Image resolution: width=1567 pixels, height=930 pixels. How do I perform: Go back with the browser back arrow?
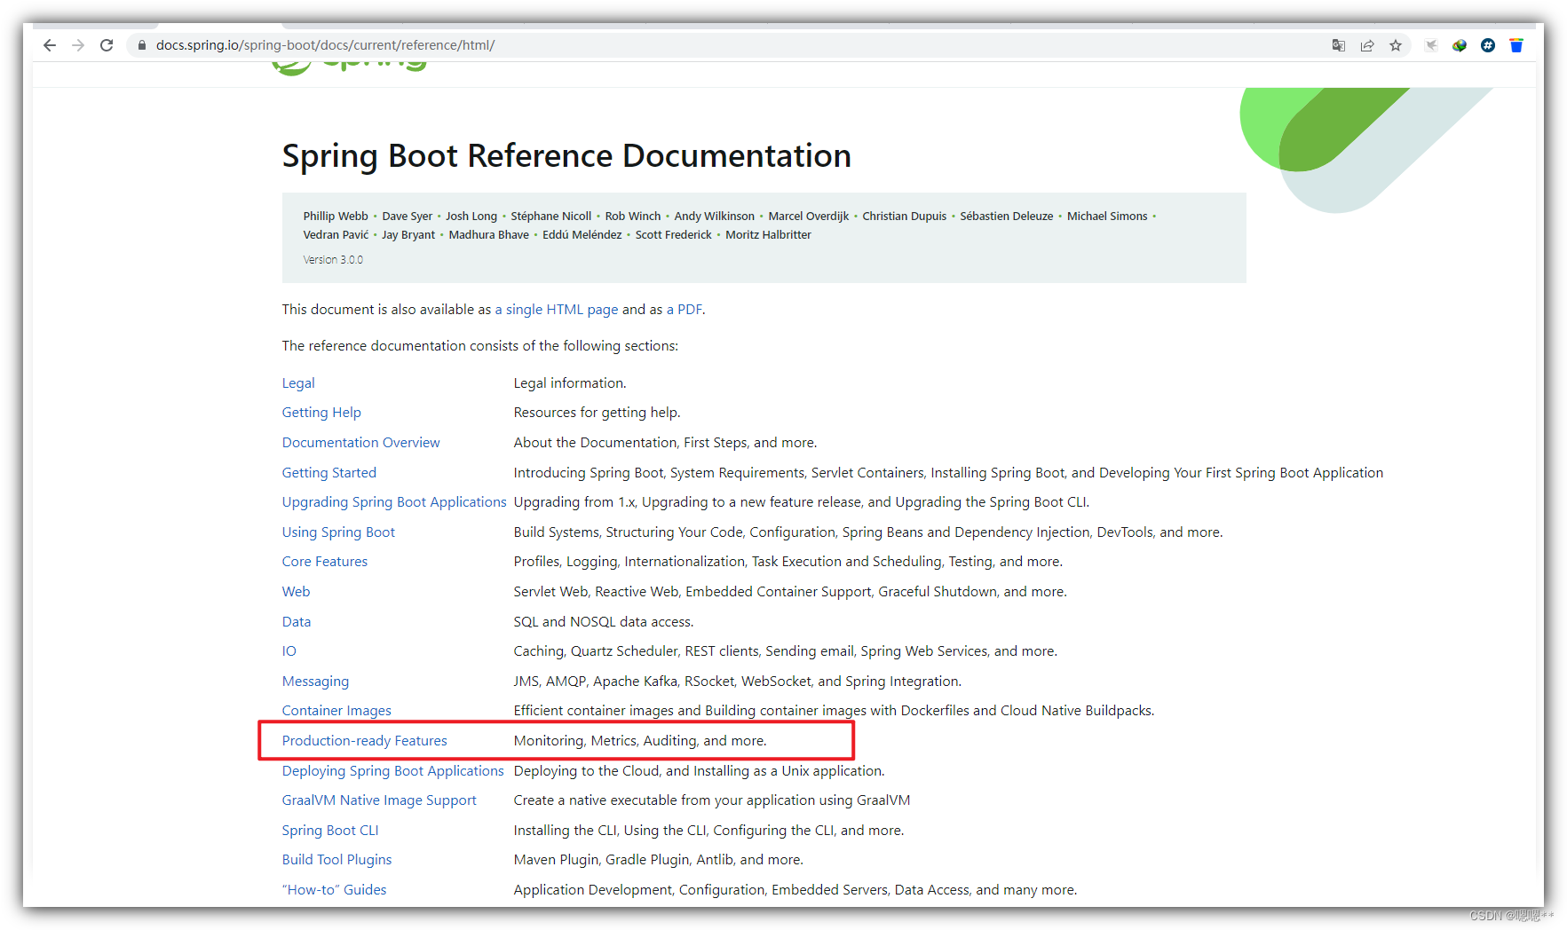coord(50,45)
